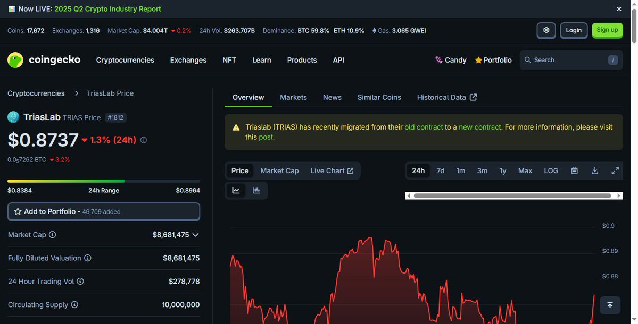Open Live Chart external link
The height and width of the screenshot is (324, 638).
332,171
